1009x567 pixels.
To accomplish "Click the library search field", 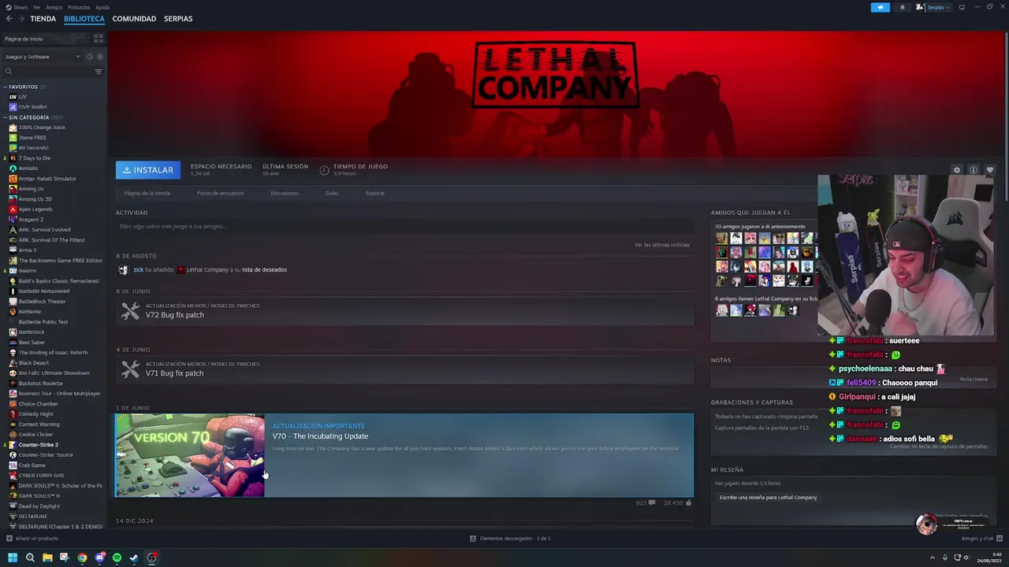I will pos(47,72).
